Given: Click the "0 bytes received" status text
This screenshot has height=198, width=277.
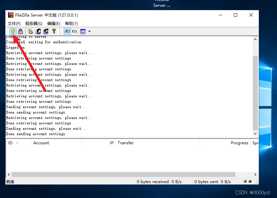Looking at the screenshot, I should click(x=153, y=182).
